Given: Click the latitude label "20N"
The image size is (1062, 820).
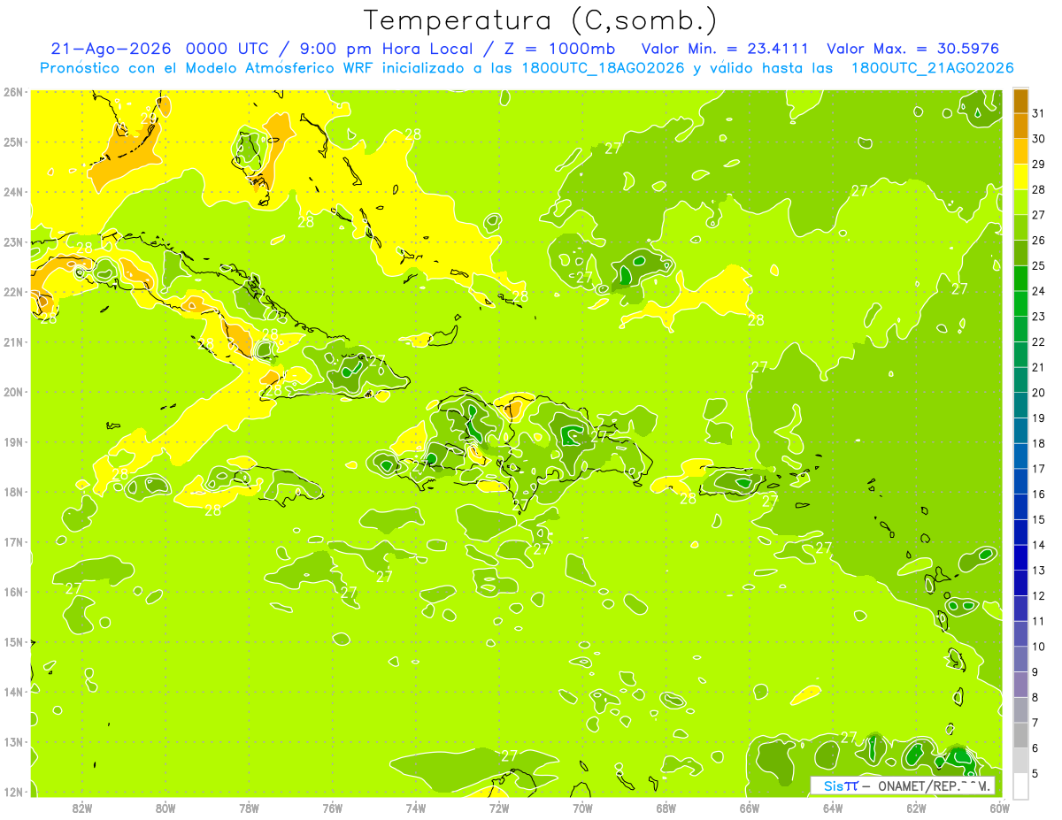Looking at the screenshot, I should pos(12,392).
